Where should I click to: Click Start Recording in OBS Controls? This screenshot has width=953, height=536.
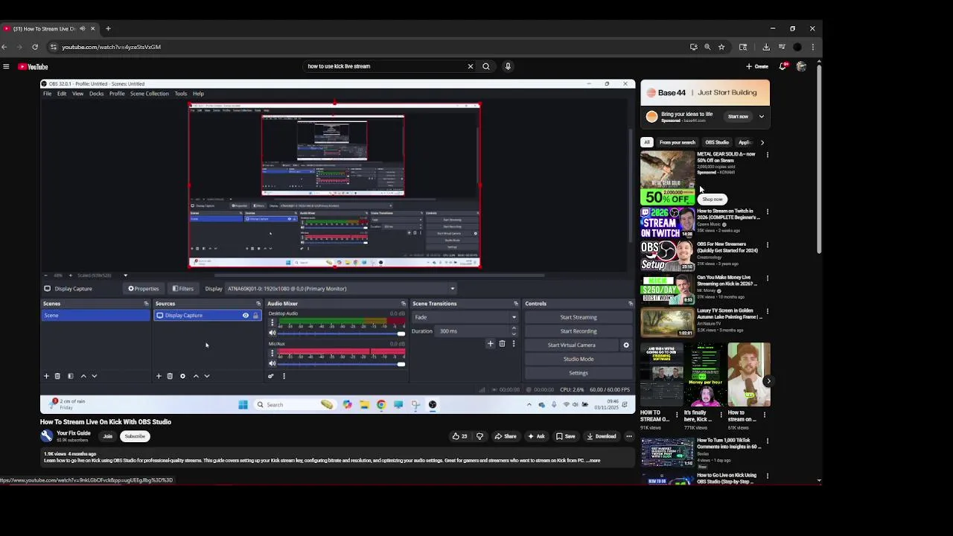click(579, 331)
